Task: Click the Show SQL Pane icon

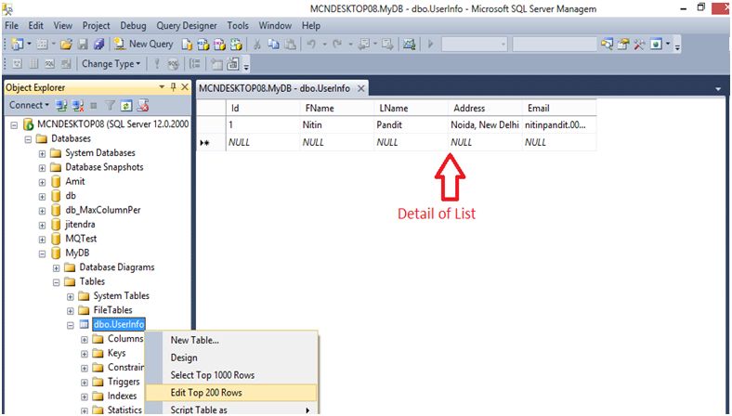Action: 50,64
